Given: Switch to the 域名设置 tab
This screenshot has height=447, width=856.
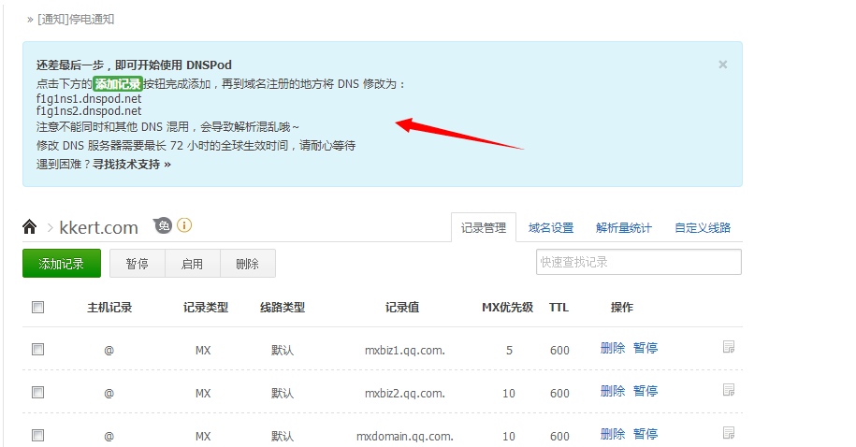Looking at the screenshot, I should click(x=551, y=227).
